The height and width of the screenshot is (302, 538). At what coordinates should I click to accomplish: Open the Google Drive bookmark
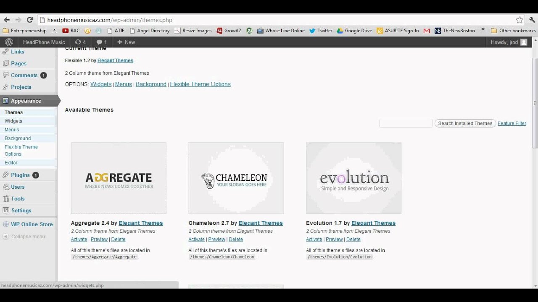[x=354, y=31]
